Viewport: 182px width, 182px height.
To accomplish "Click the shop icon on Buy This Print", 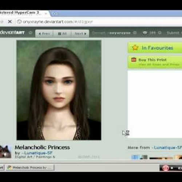I will [x=134, y=59].
